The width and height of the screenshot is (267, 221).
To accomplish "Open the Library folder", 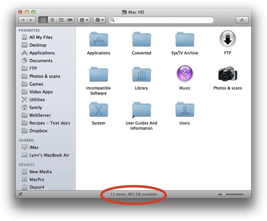I will [x=141, y=74].
